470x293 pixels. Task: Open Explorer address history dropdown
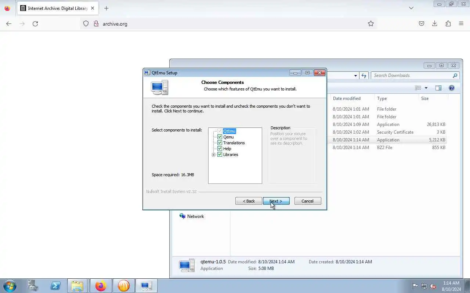[x=355, y=76]
